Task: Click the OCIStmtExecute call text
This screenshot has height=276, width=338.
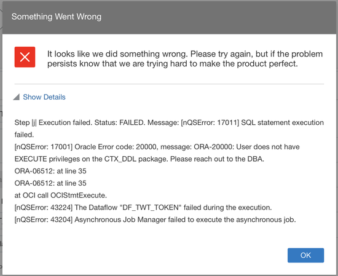Action: (x=79, y=195)
